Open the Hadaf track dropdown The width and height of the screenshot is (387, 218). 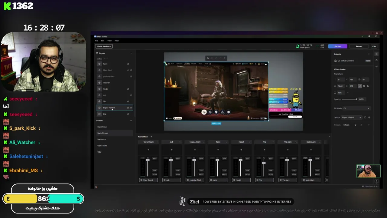pos(249,142)
